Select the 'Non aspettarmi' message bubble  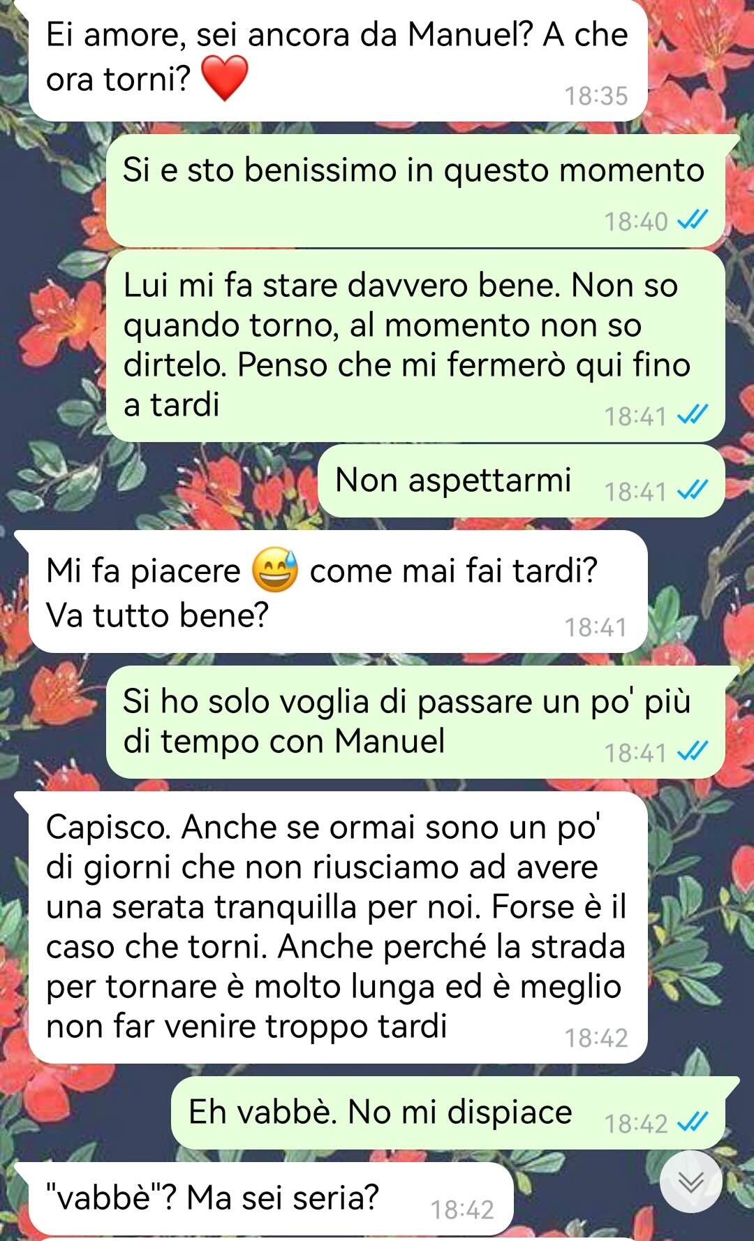click(x=521, y=481)
